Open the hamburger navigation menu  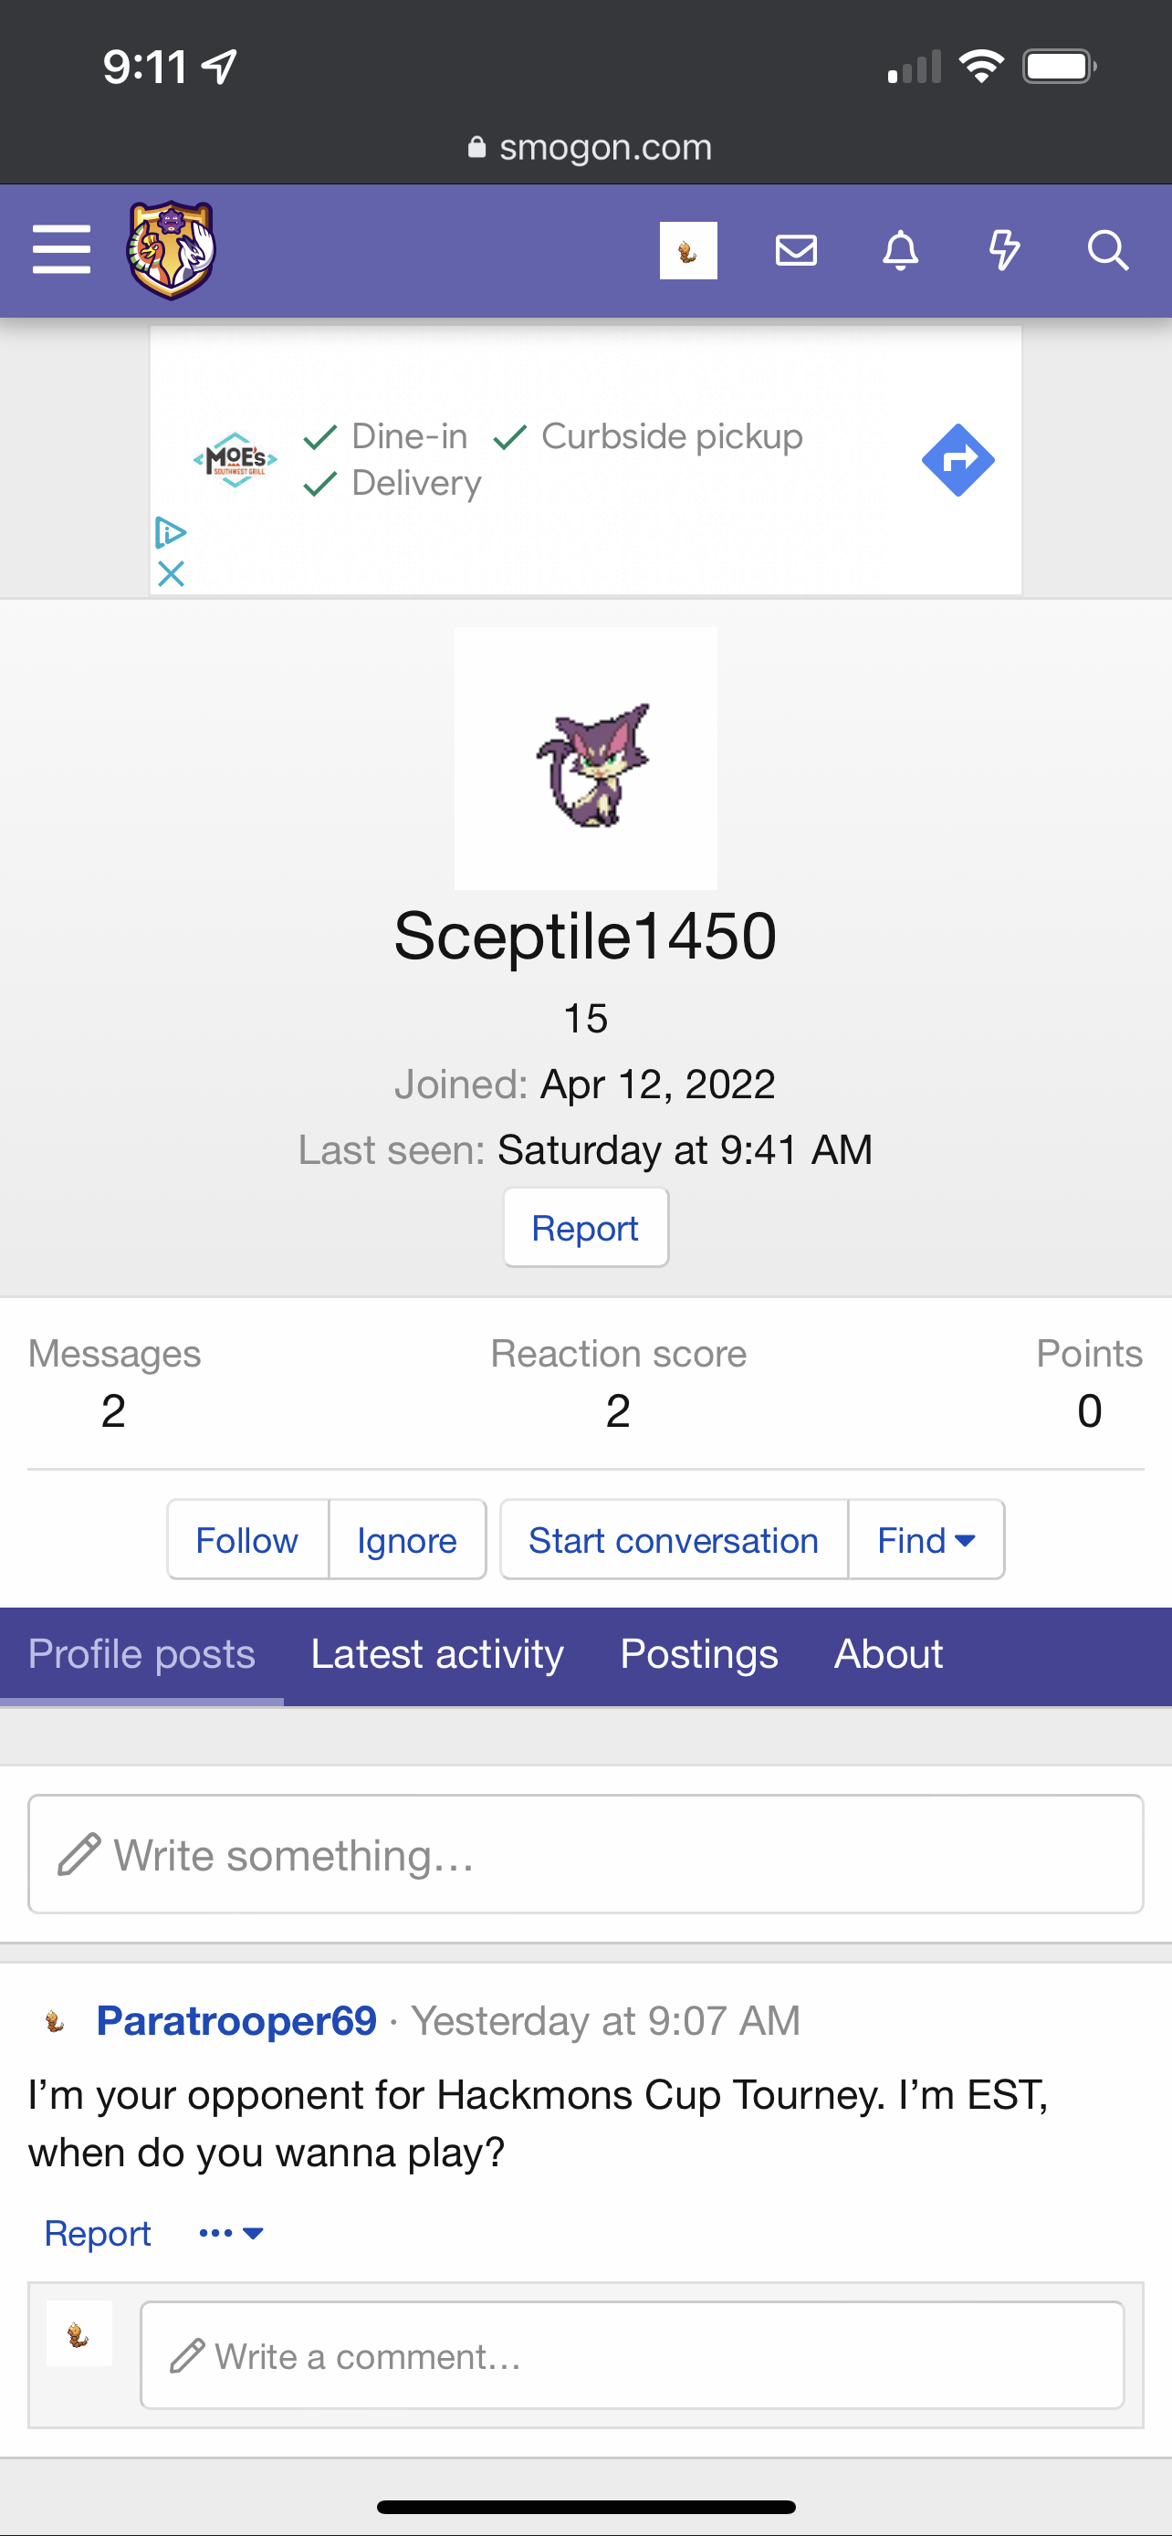click(x=61, y=250)
